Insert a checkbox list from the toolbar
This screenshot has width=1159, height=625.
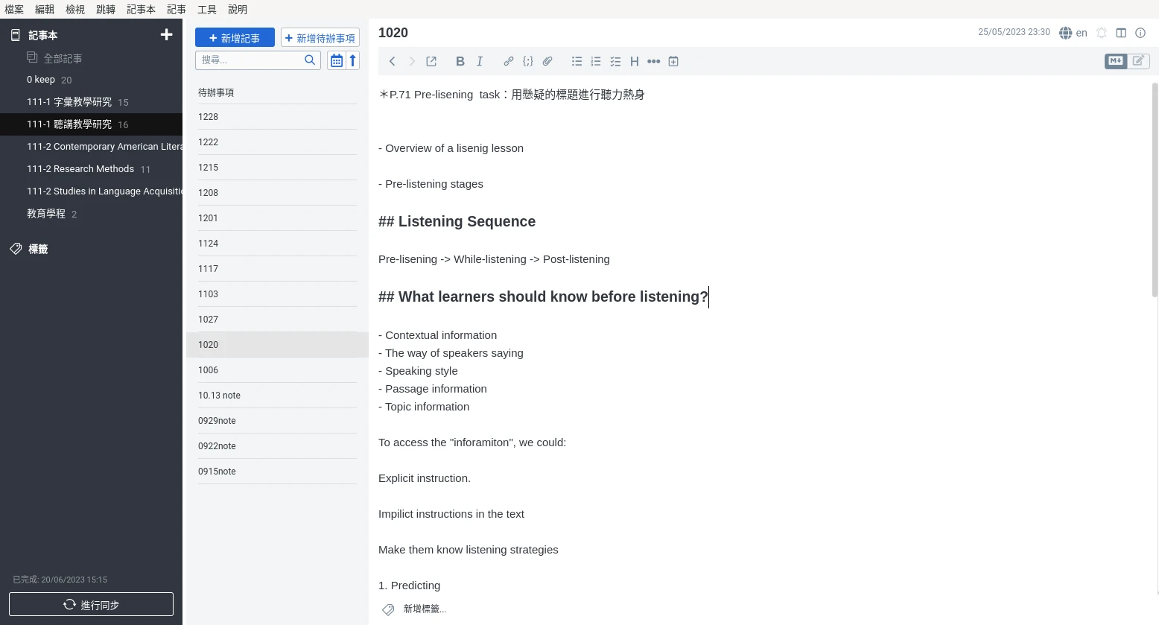[615, 62]
